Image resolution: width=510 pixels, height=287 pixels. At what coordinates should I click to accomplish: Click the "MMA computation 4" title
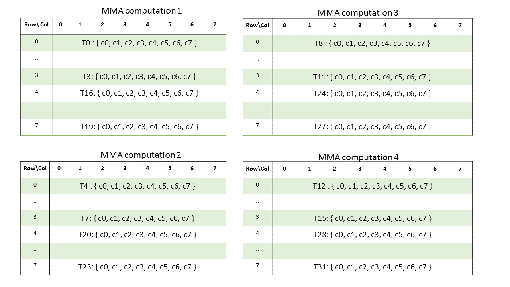[358, 157]
